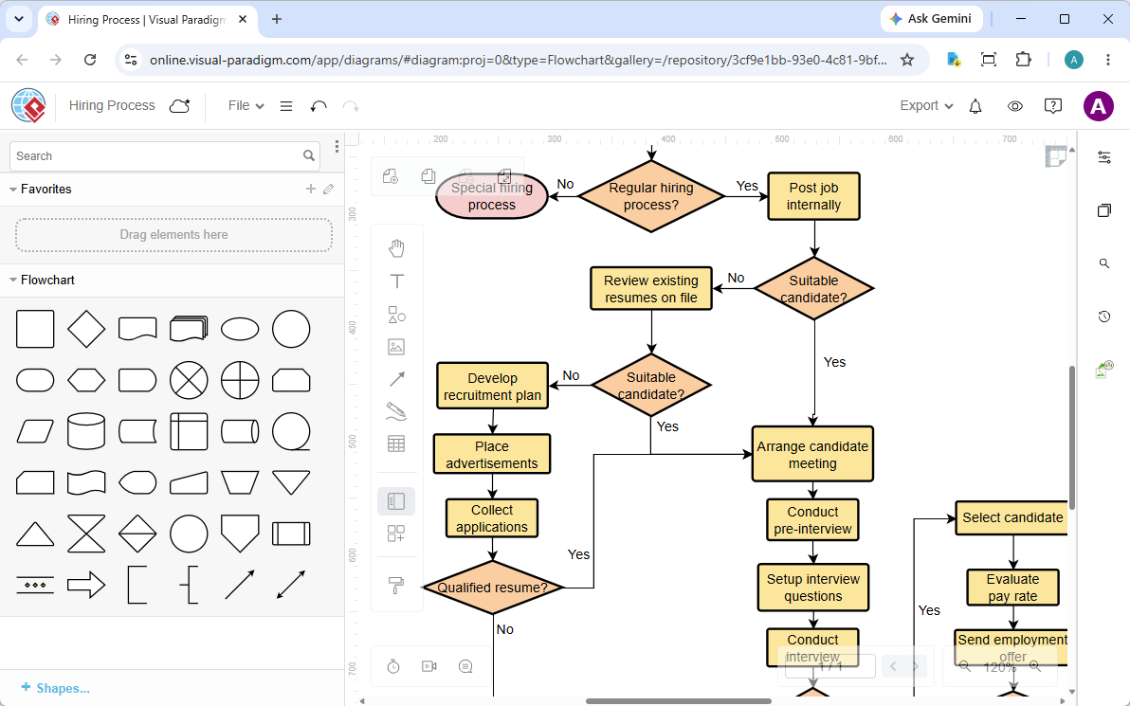This screenshot has width=1130, height=706.
Task: Click the cloud save icon
Action: 179,106
